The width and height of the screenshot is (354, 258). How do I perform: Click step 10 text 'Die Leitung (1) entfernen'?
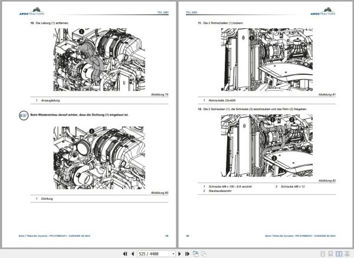tap(52, 23)
